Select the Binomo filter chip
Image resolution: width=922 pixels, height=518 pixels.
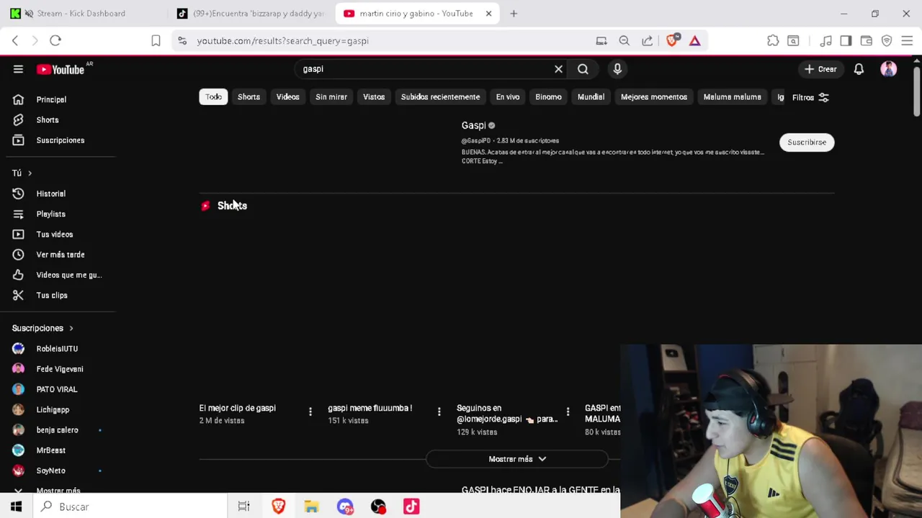(548, 97)
